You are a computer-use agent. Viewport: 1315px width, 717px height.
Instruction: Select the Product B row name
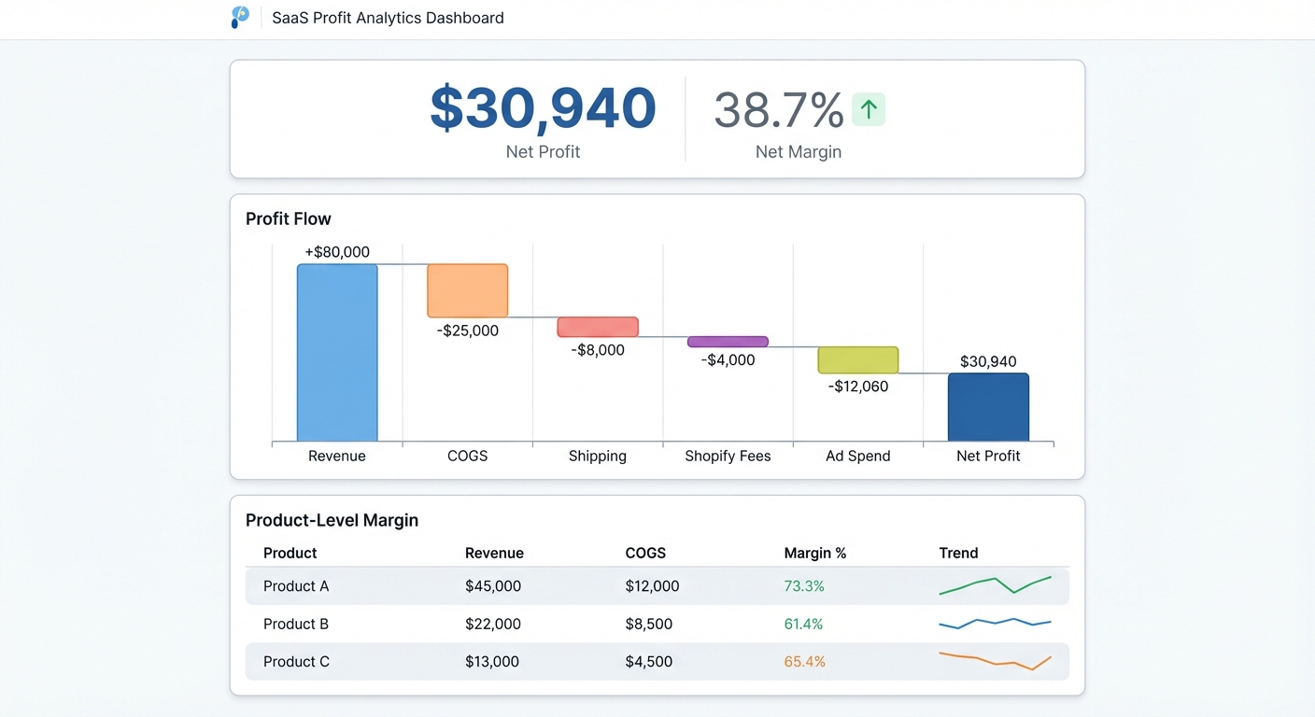[296, 624]
